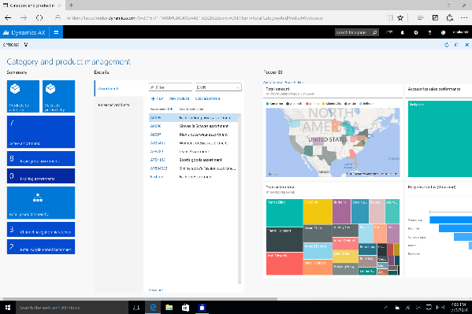Open the first box-icon Products summary tile

click(x=23, y=96)
